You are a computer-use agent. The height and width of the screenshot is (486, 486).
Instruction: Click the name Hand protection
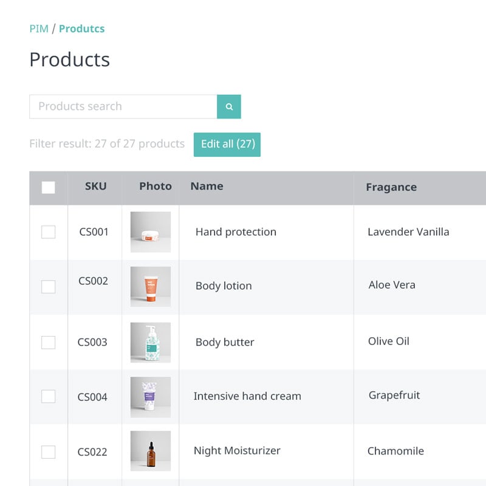tap(236, 232)
